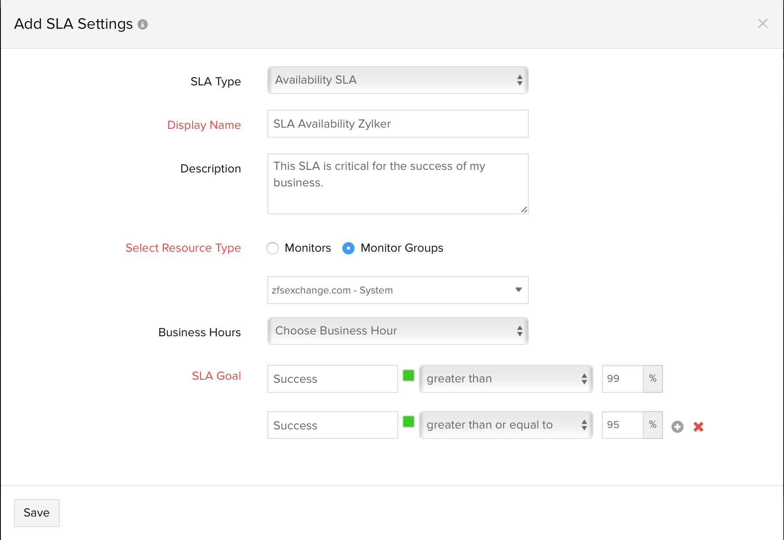784x540 pixels.
Task: Click the green color swatch in second goal row
Action: click(409, 422)
